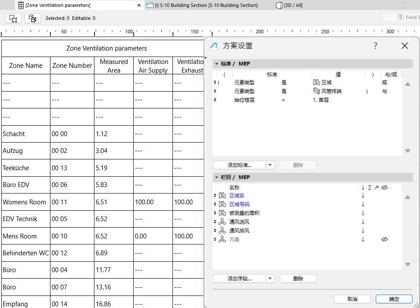
Task: Click the flag icon in fields header
Action: point(376,187)
